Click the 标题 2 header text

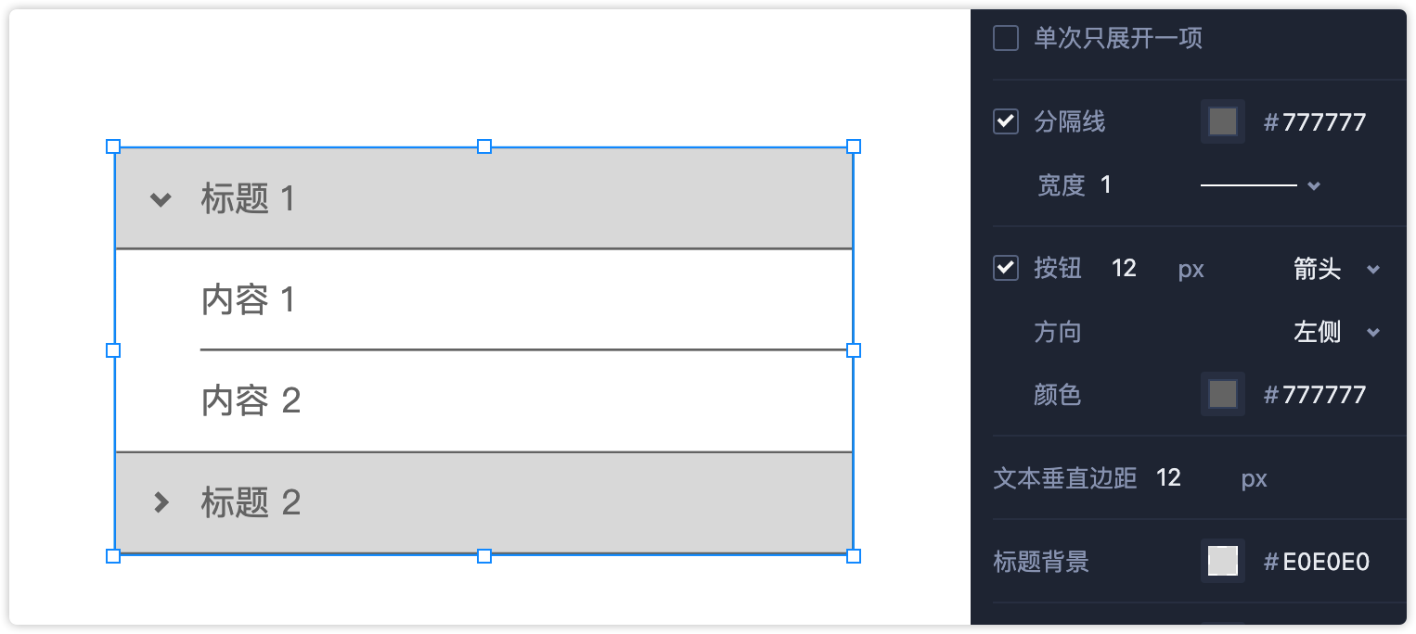click(x=251, y=502)
